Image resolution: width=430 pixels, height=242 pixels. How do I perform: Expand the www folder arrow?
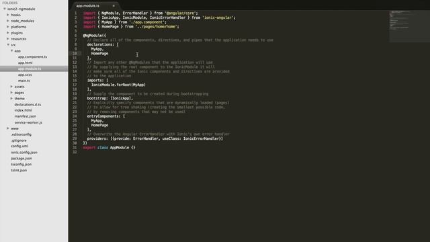[x=8, y=128]
